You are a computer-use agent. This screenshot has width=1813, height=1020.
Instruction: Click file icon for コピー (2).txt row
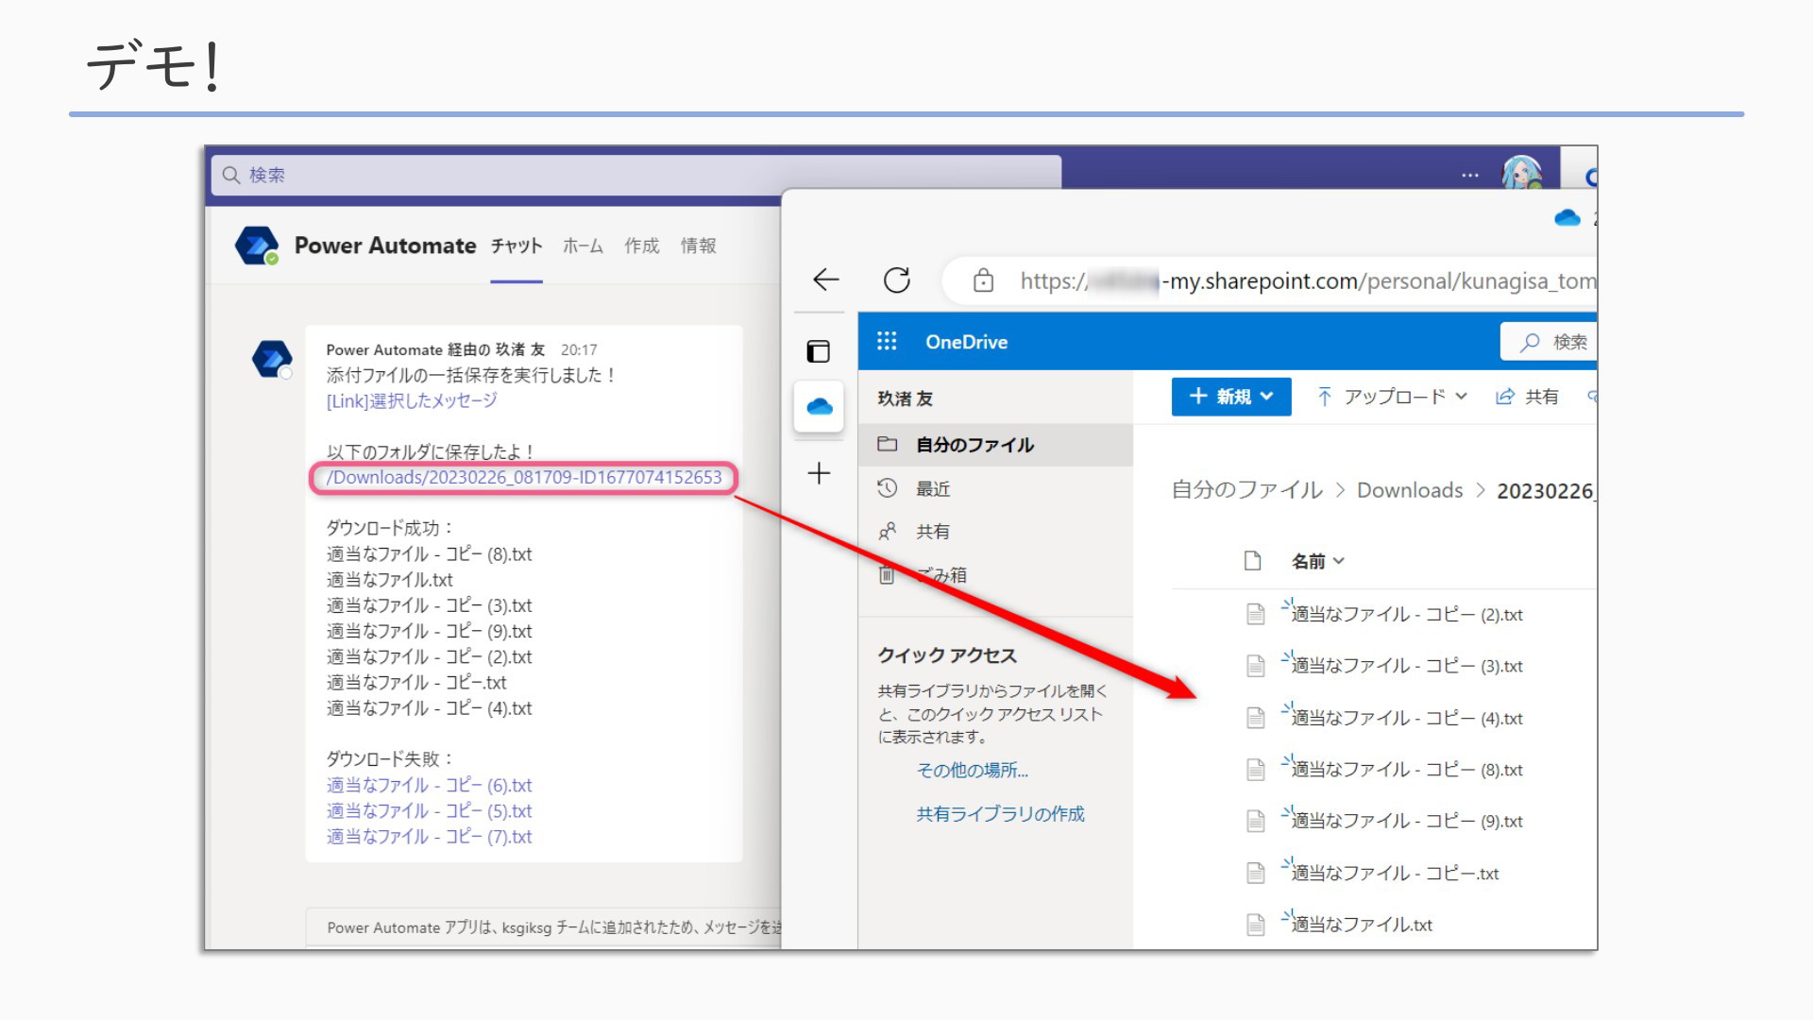click(x=1255, y=615)
